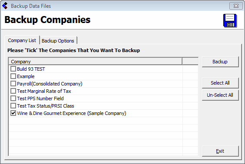Sort by the Company column header

click(x=96, y=62)
